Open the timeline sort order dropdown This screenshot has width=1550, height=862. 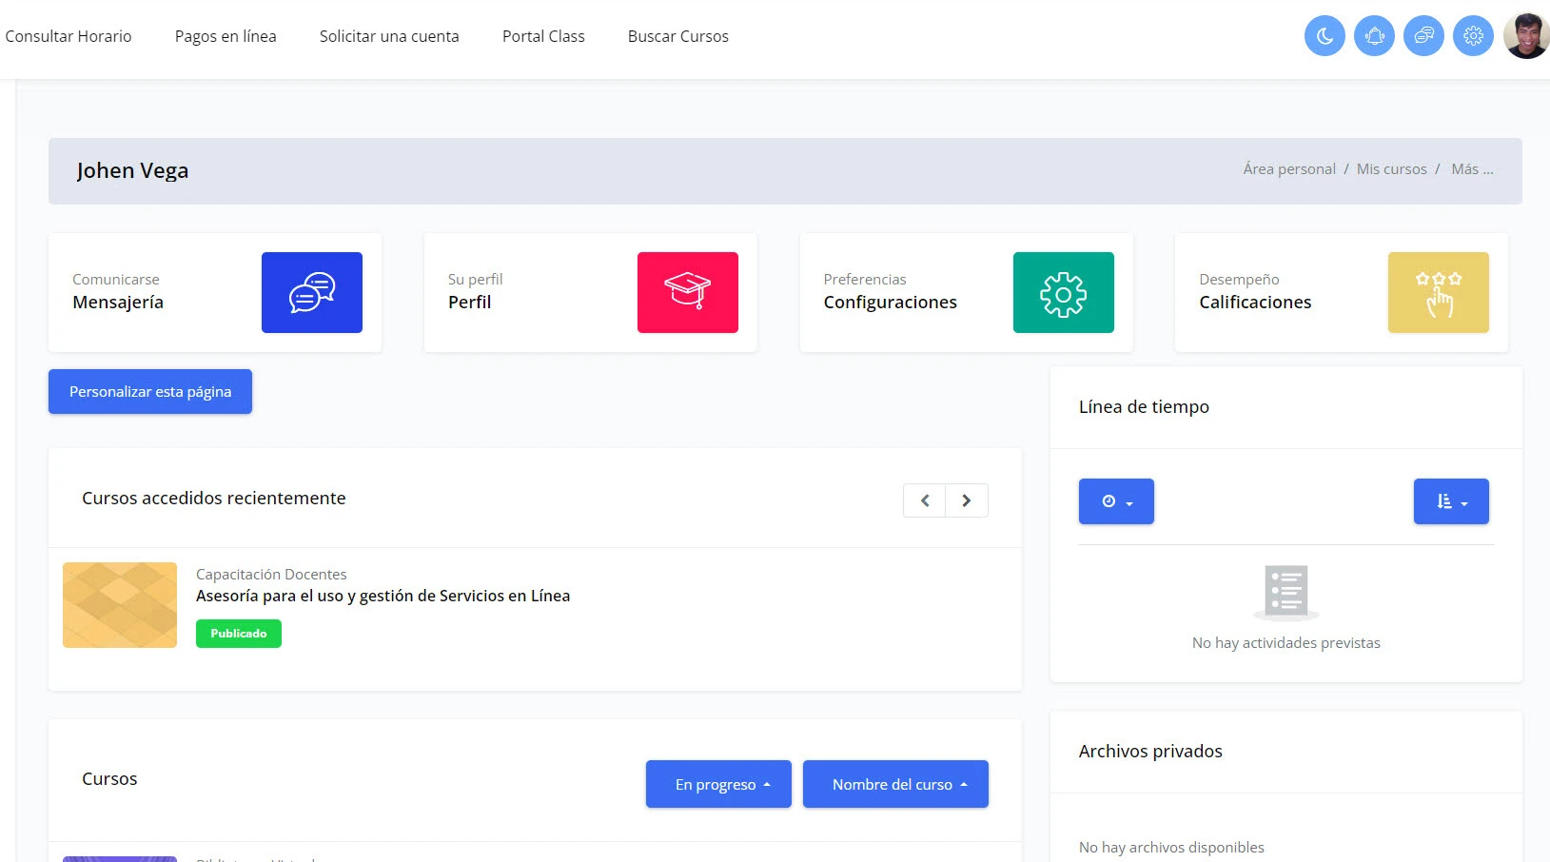[x=1450, y=500]
